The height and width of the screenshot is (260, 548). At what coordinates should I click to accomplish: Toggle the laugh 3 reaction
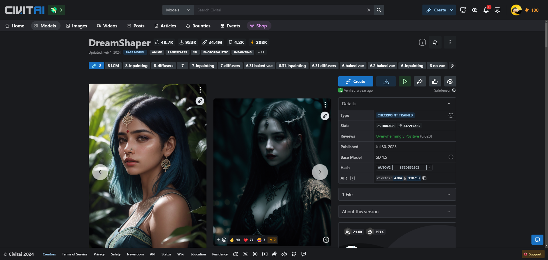(x=261, y=240)
